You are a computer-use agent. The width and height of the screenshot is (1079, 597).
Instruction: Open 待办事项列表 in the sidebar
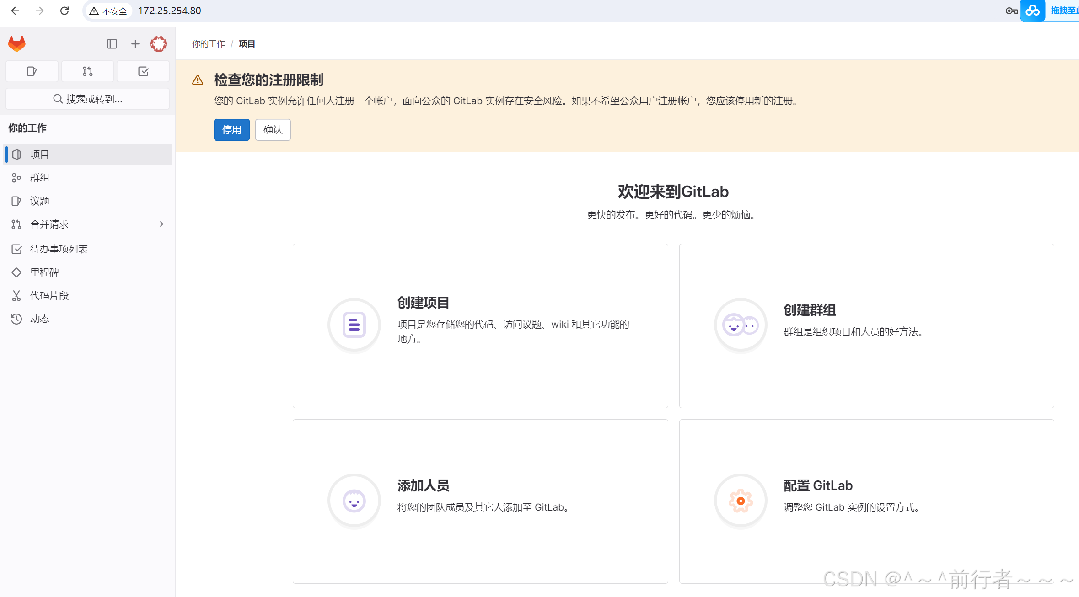[88, 249]
